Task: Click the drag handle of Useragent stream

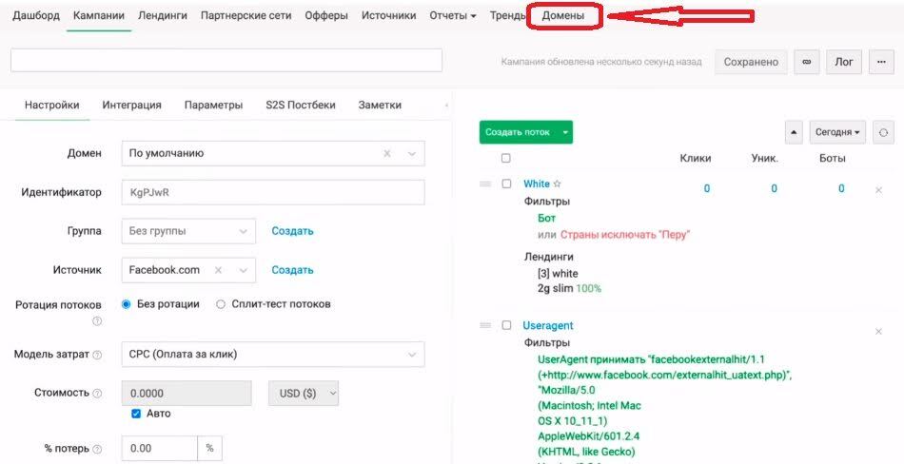Action: 485,325
